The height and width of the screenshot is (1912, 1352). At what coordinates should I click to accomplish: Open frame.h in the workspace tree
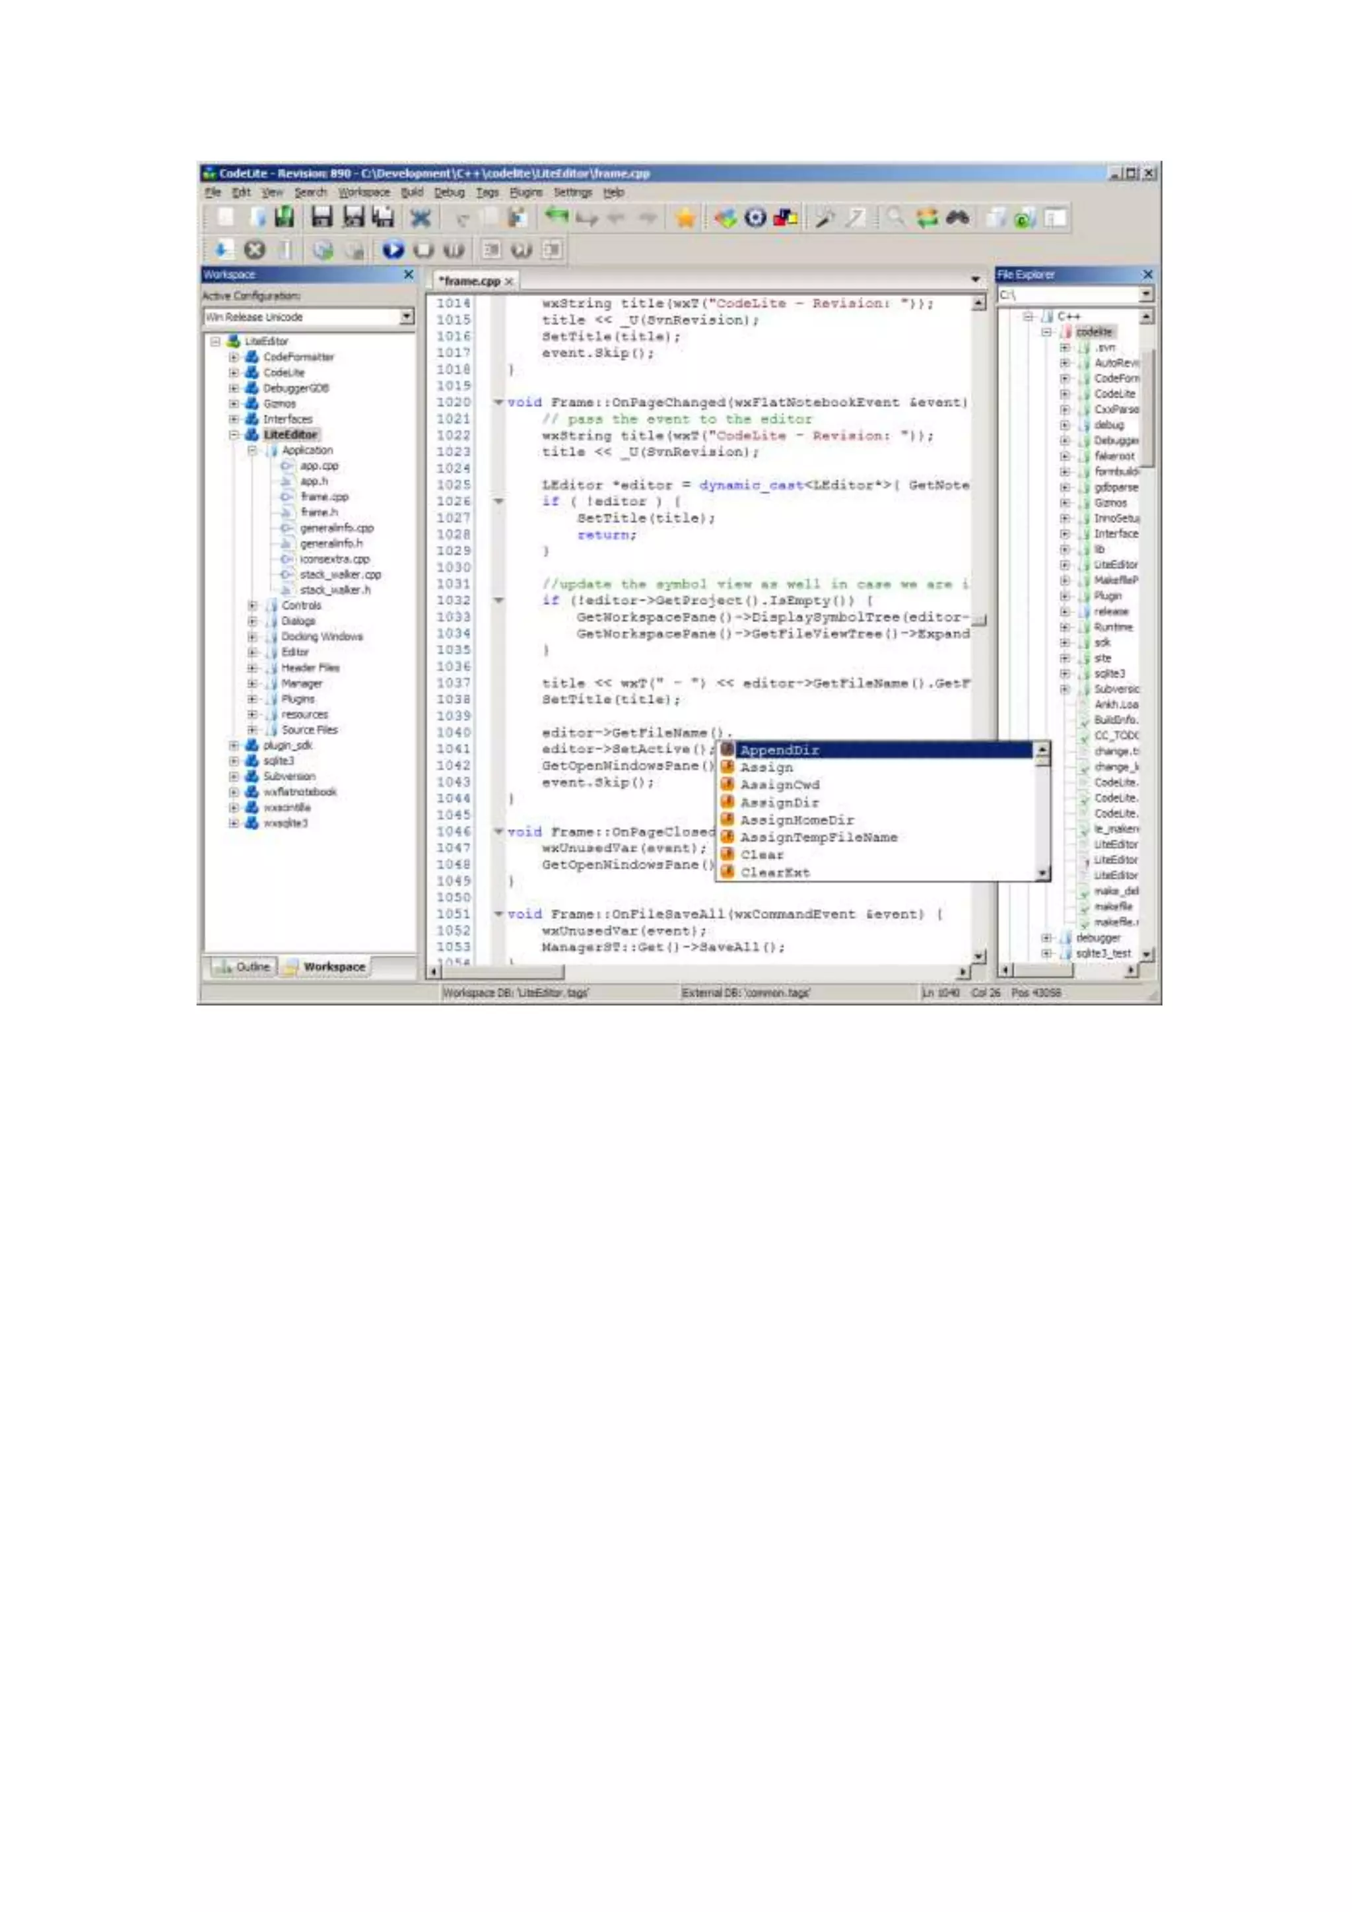point(319,512)
